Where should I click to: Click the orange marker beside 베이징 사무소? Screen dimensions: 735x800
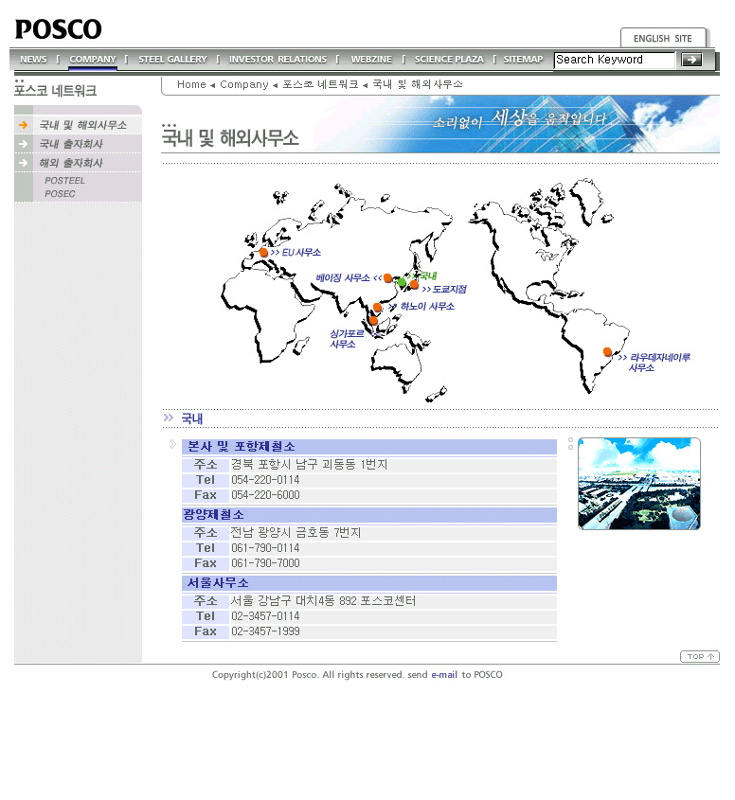387,278
